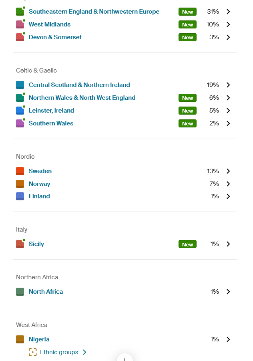Open Northern Wales & North West England link
The image size is (253, 361).
(x=82, y=98)
